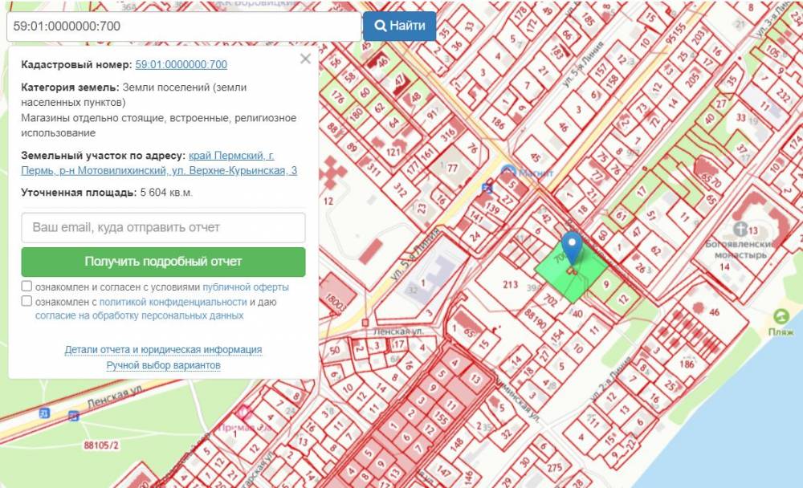Click the cadastral number search field
The width and height of the screenshot is (803, 488).
[x=183, y=26]
